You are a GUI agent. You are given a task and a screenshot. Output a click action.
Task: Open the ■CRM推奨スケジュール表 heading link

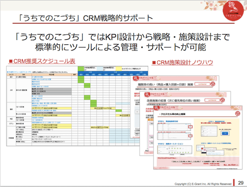[42, 61]
